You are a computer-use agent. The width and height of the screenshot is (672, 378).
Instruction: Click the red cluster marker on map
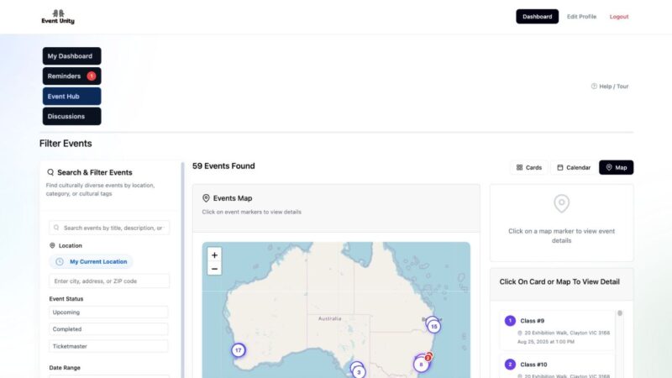[x=428, y=358]
